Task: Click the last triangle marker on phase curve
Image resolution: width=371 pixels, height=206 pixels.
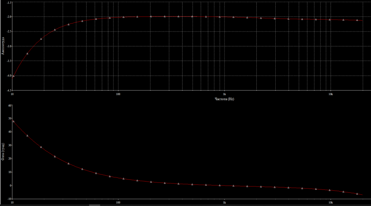Action: coord(357,194)
